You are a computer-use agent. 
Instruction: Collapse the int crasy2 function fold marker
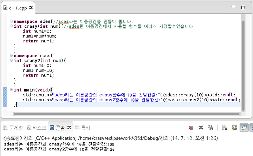[11, 60]
